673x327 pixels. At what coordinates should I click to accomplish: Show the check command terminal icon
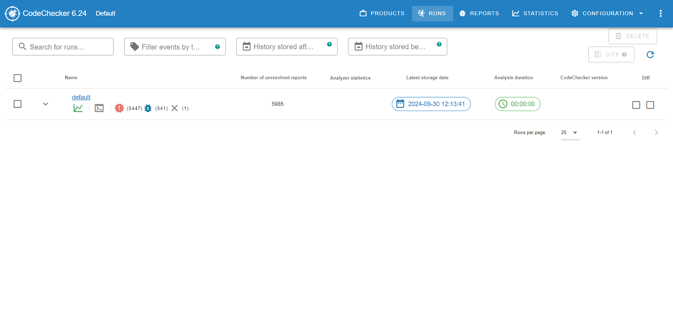click(99, 108)
